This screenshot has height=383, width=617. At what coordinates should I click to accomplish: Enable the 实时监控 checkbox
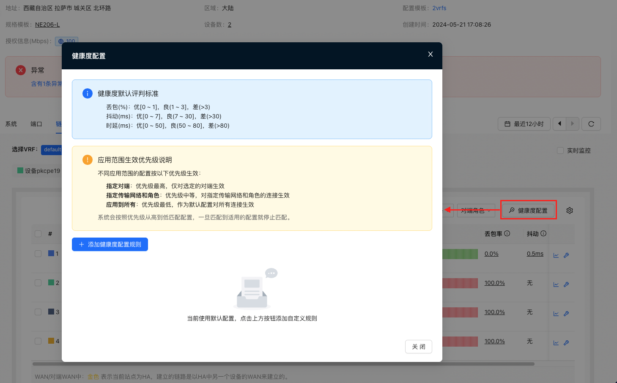[560, 150]
